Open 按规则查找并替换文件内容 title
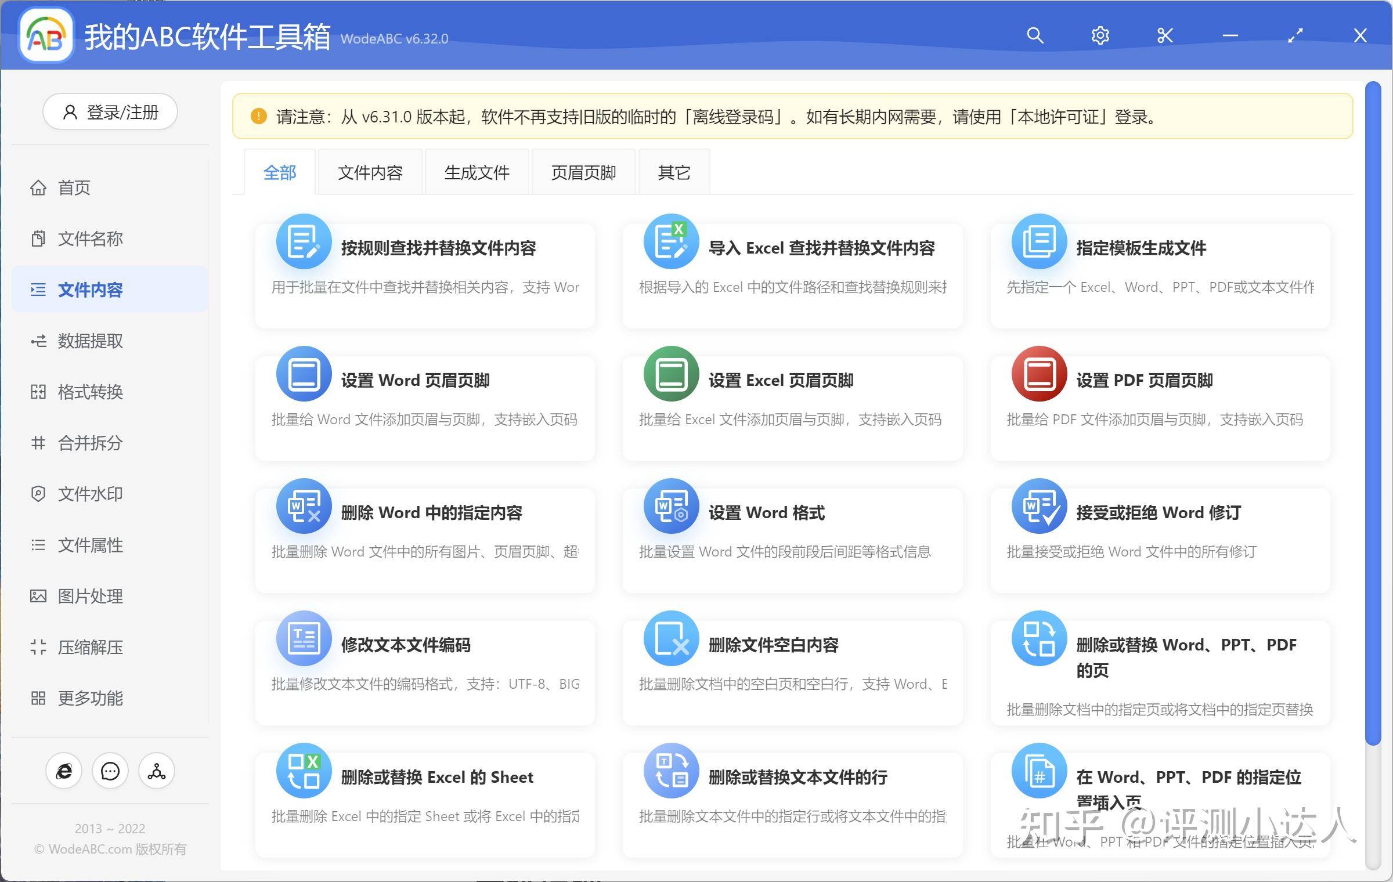 coord(439,248)
